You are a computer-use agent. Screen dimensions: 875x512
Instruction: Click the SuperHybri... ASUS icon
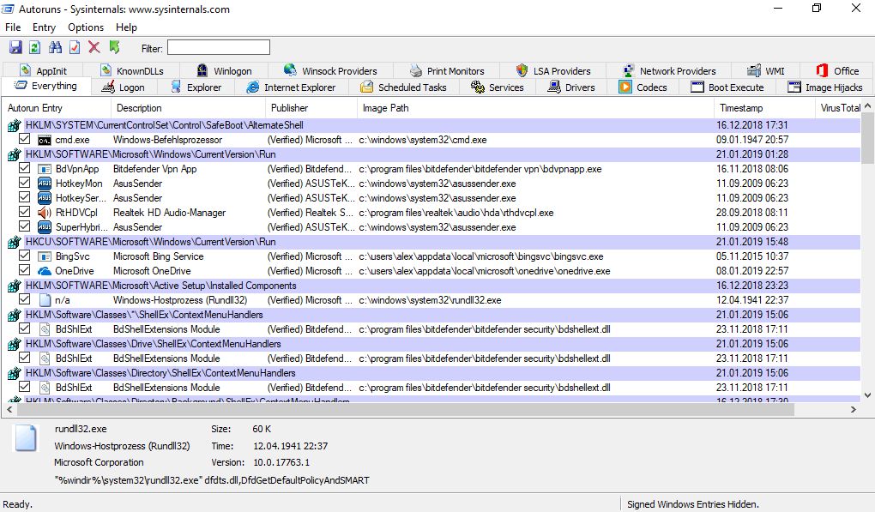click(x=45, y=227)
